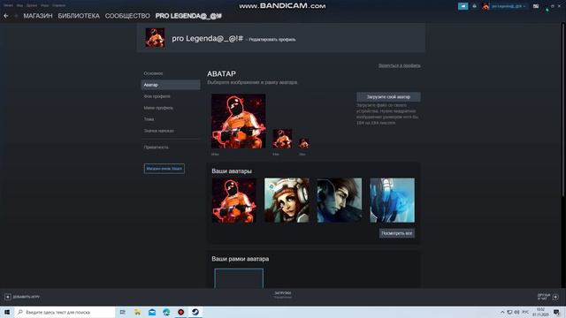Screen dimensions: 566x318
Task: Click the small account avatar in the top bar
Action: 486,6
